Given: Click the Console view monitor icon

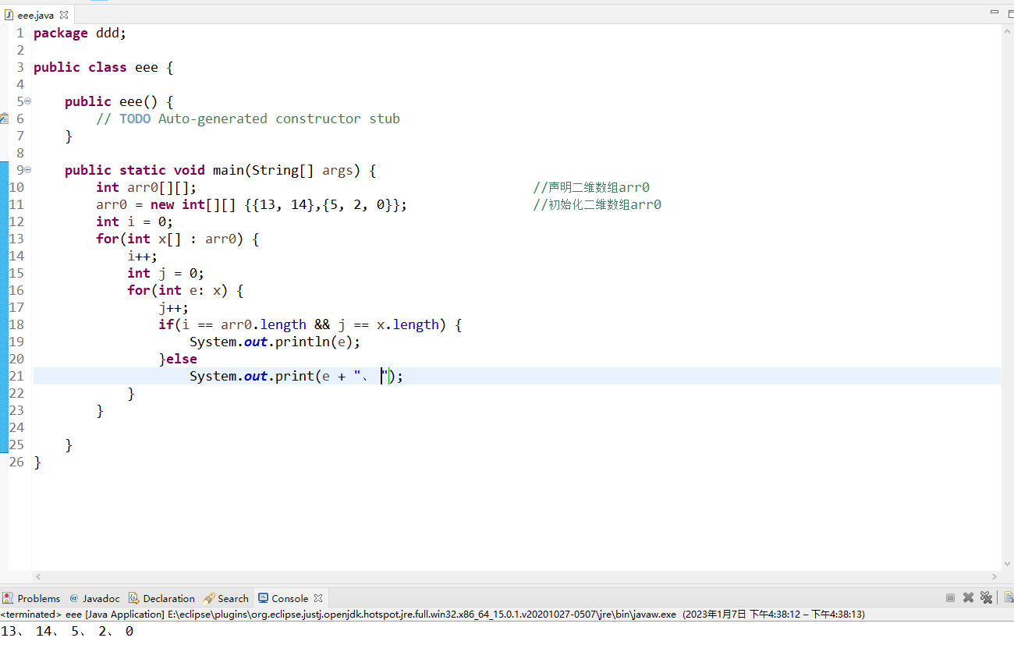Looking at the screenshot, I should [263, 597].
